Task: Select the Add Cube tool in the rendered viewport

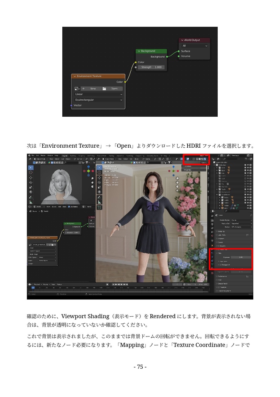Action: tap(99, 208)
